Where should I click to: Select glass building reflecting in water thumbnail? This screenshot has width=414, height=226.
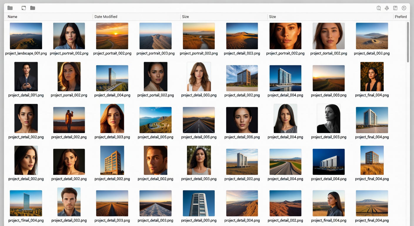[285, 78]
